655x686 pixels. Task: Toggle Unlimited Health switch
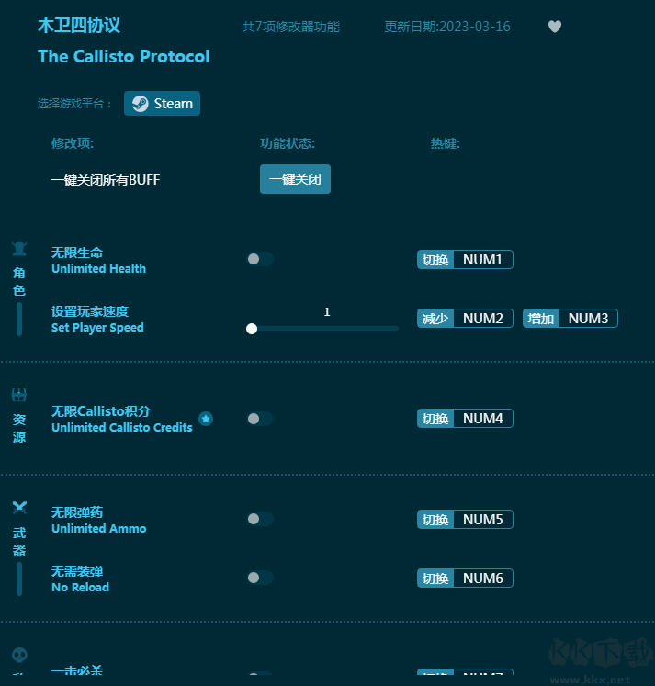(260, 259)
